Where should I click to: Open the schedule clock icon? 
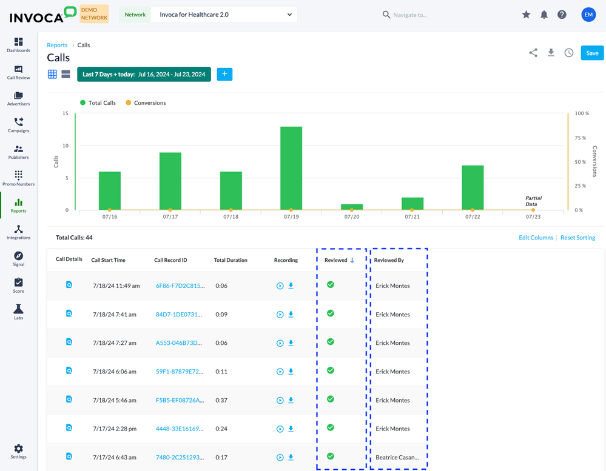pos(569,53)
